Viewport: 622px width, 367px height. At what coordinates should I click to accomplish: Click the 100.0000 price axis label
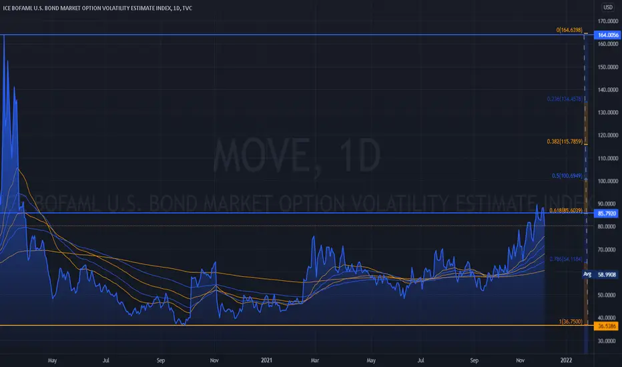(608, 181)
